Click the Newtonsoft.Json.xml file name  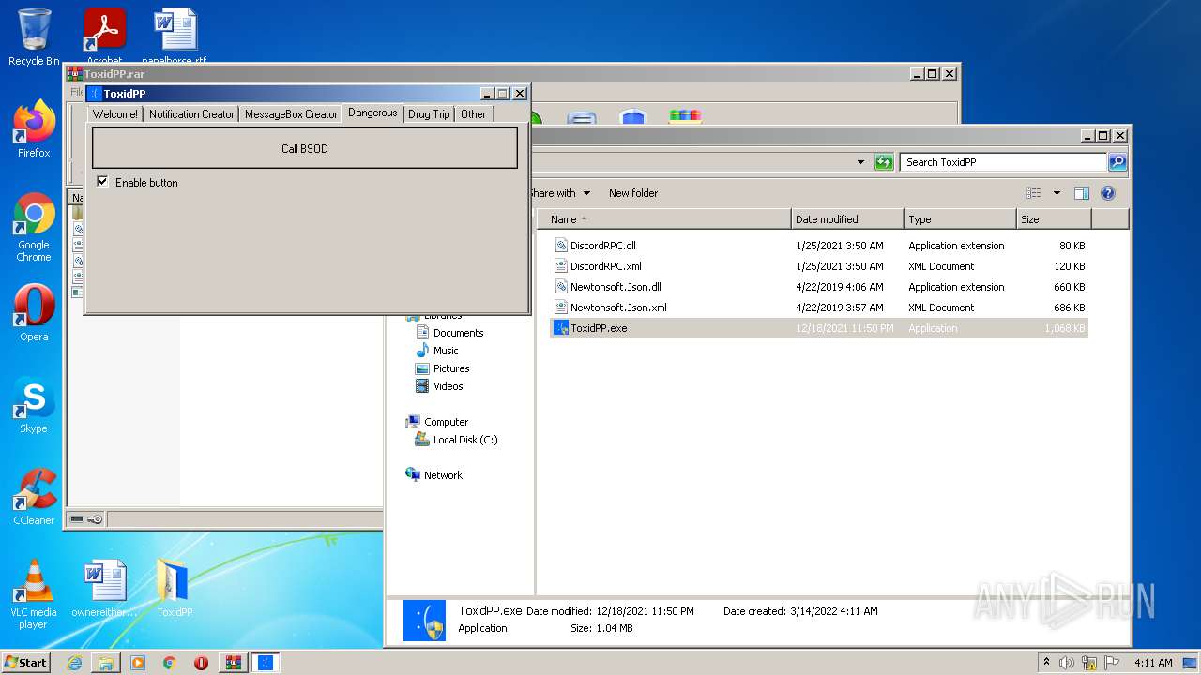(618, 307)
